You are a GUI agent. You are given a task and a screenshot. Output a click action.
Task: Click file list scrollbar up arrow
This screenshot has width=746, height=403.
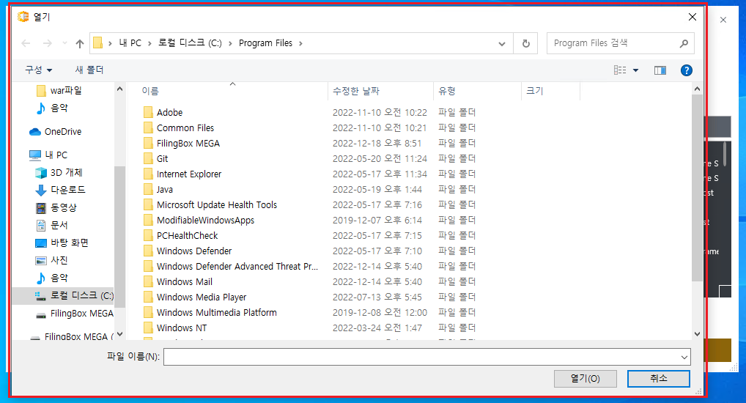(x=697, y=89)
